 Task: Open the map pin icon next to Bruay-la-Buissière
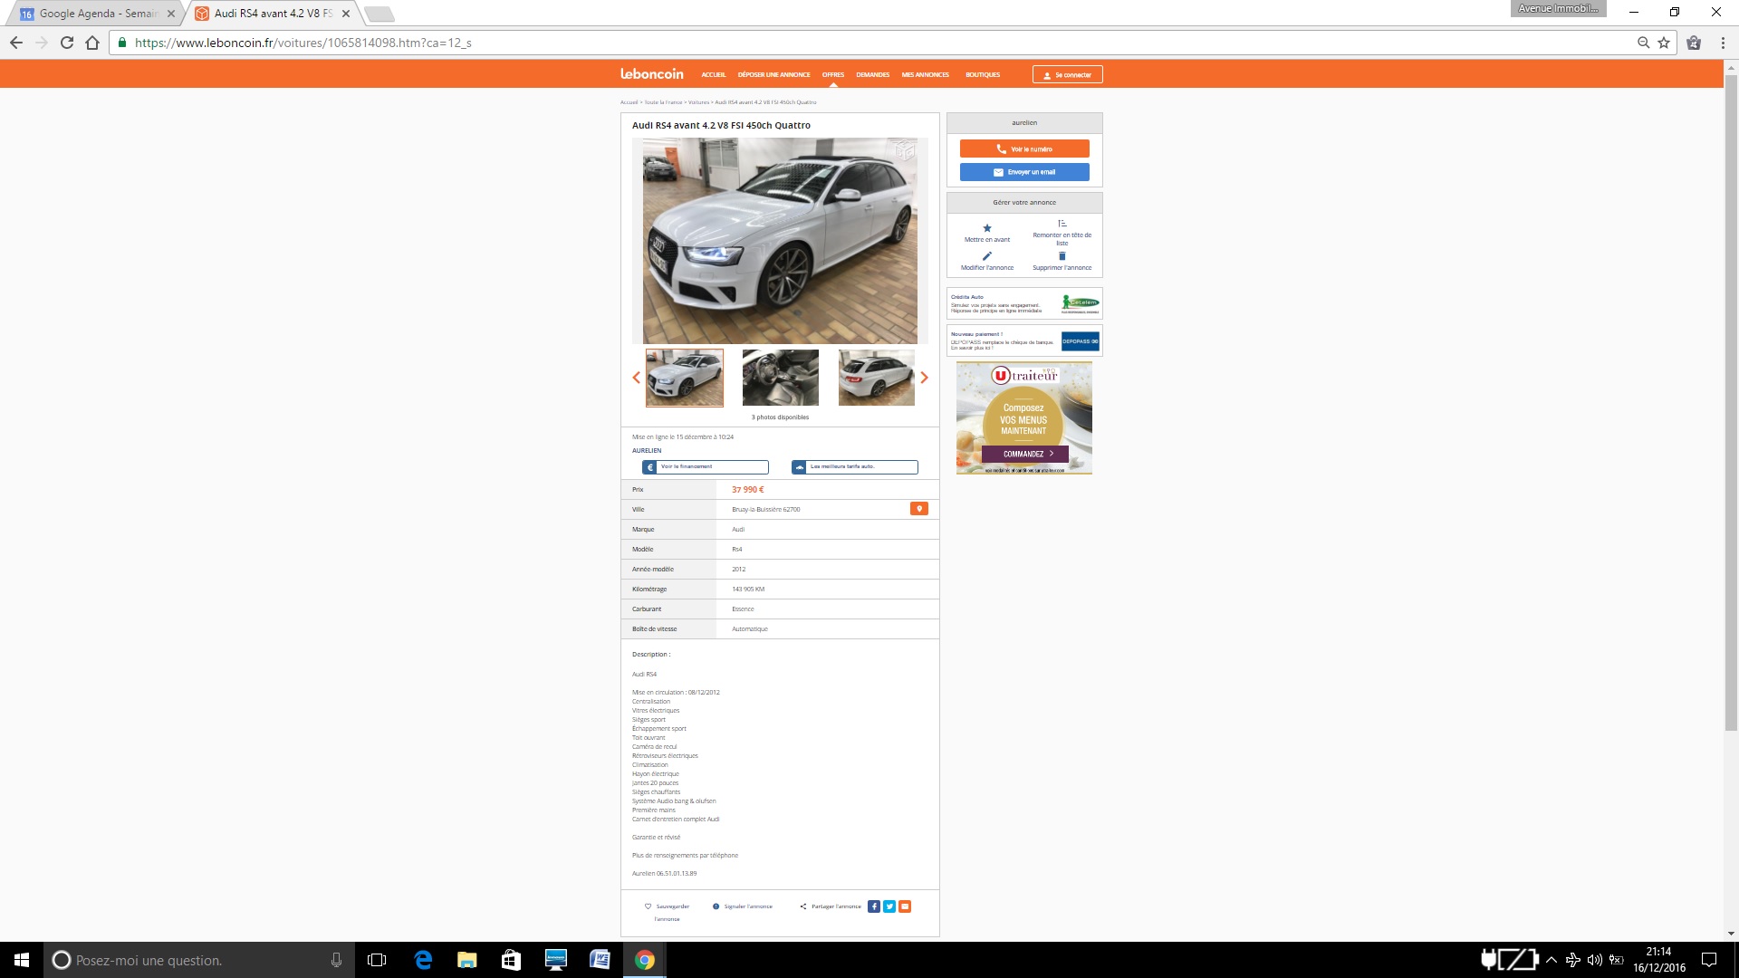click(x=919, y=509)
